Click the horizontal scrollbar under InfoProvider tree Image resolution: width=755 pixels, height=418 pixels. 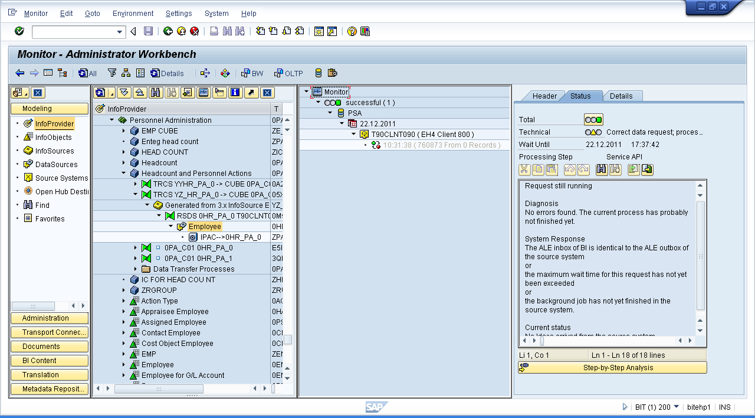[x=159, y=388]
